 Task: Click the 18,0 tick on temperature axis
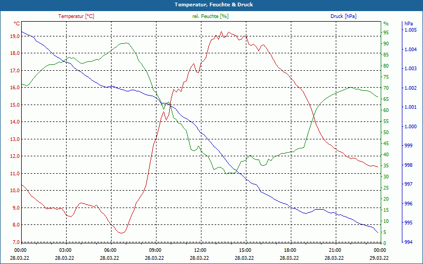coord(15,53)
